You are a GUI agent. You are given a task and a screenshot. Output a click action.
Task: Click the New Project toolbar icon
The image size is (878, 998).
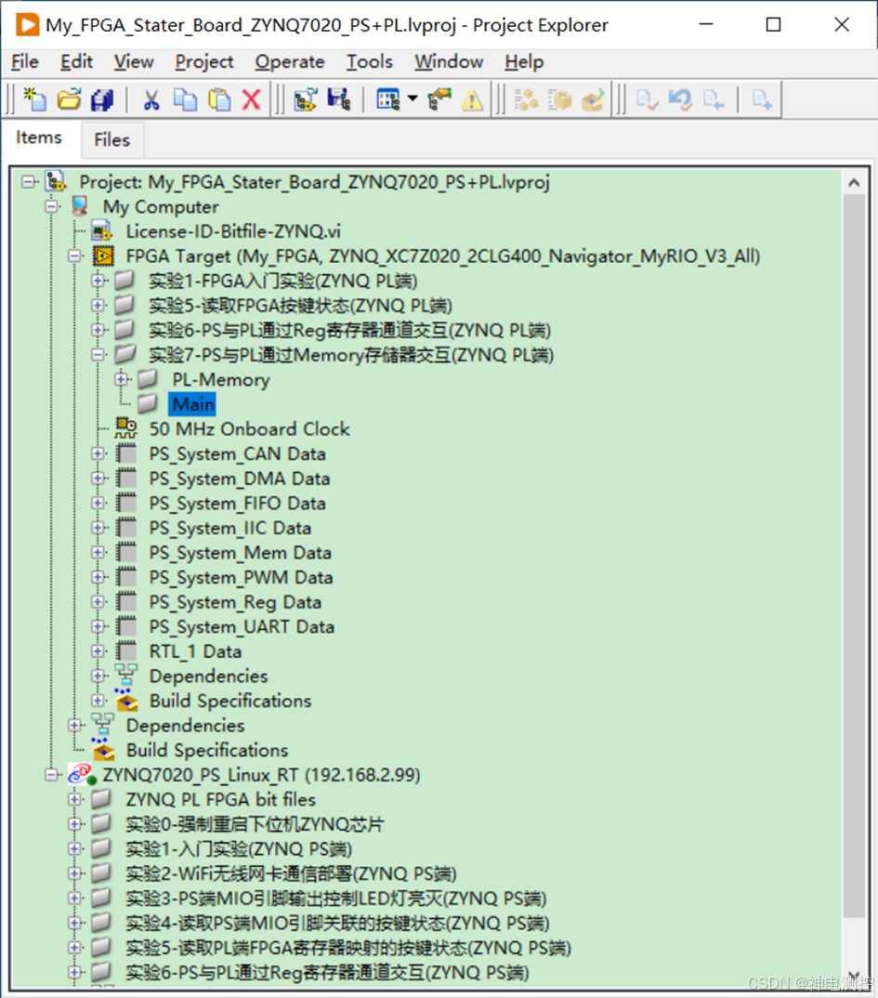point(35,99)
